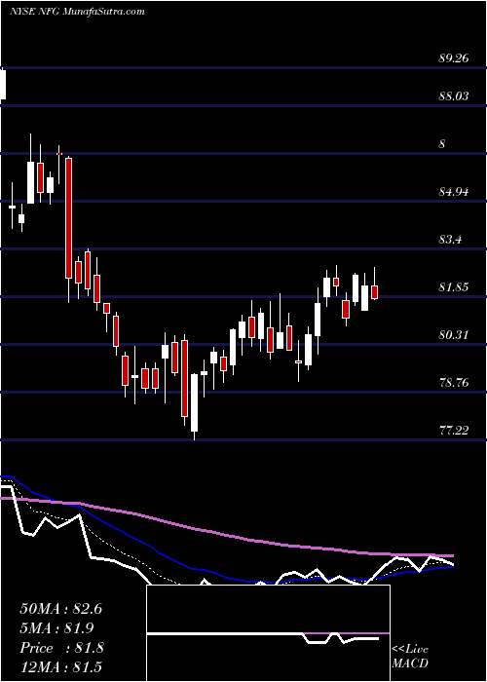
Task: Select the 80.31 price level label
Action: click(454, 335)
